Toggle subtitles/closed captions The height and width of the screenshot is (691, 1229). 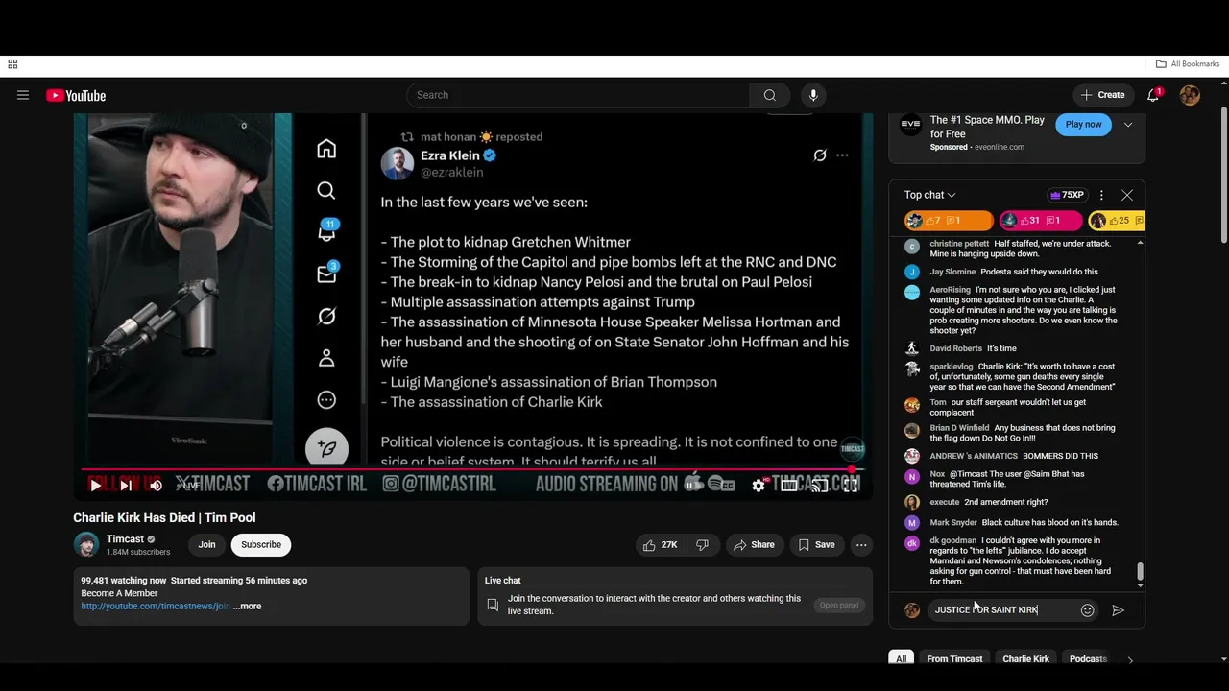[727, 486]
